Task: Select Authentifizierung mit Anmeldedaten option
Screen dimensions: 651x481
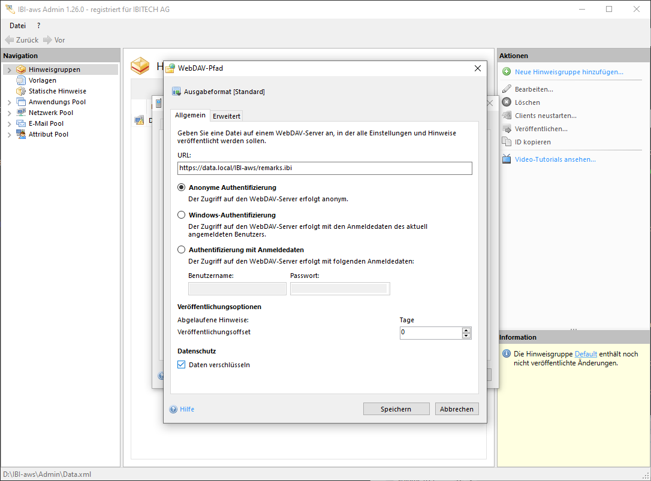Action: [x=182, y=250]
